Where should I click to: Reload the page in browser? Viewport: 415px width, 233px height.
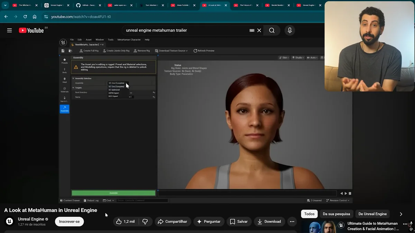tap(25, 17)
